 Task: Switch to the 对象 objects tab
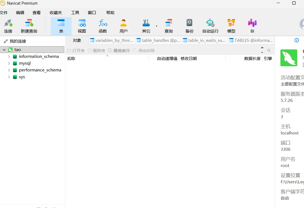[77, 40]
